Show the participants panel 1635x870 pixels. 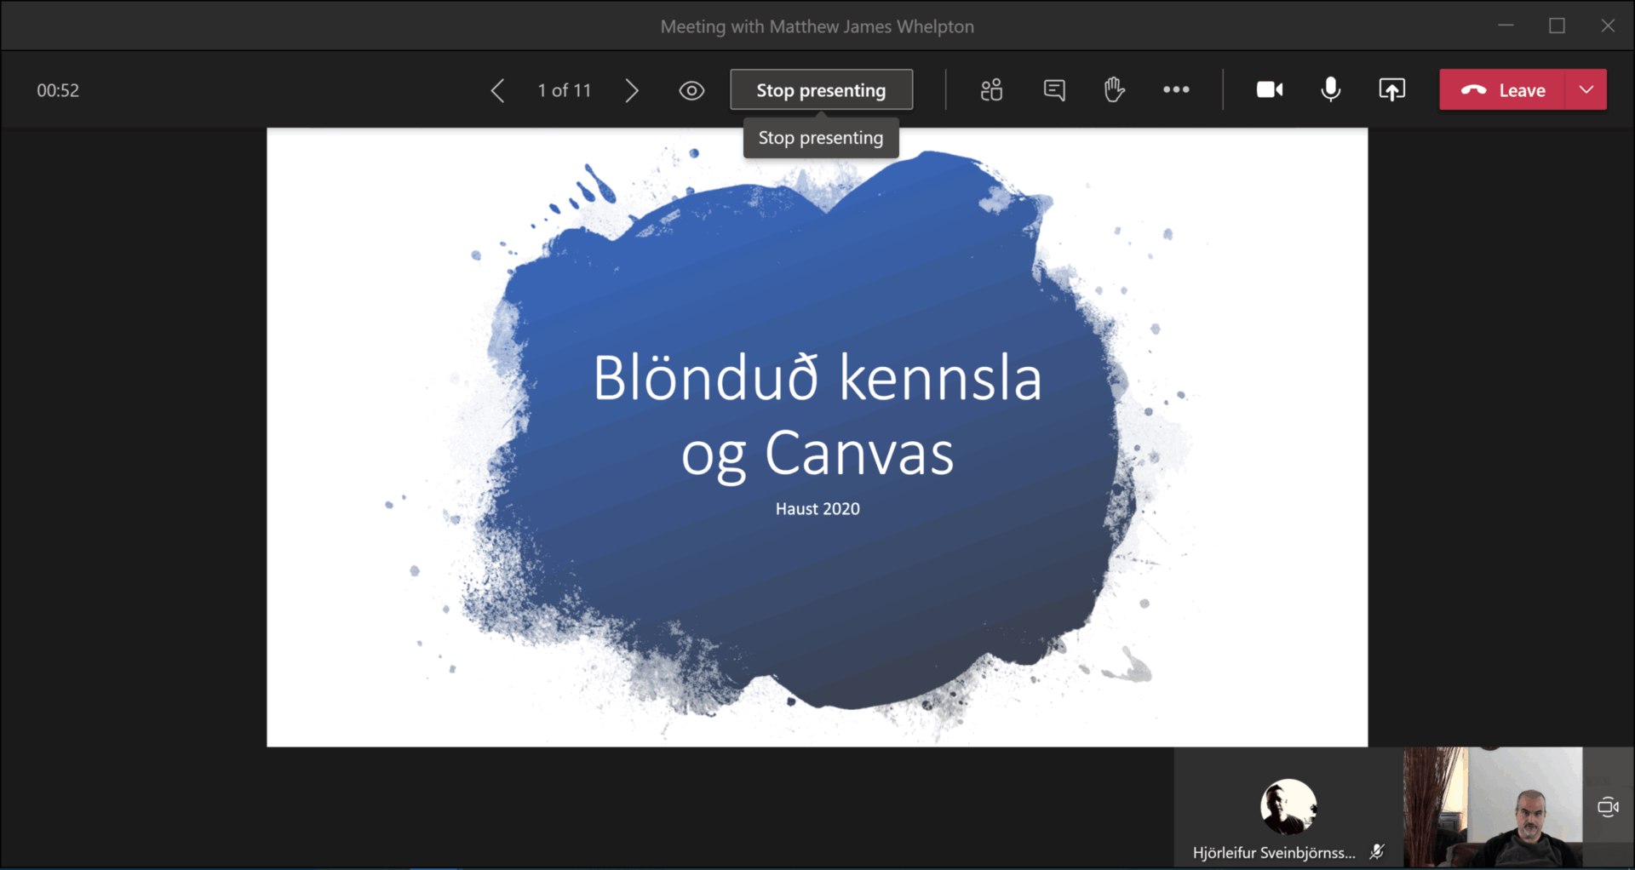pyautogui.click(x=991, y=89)
